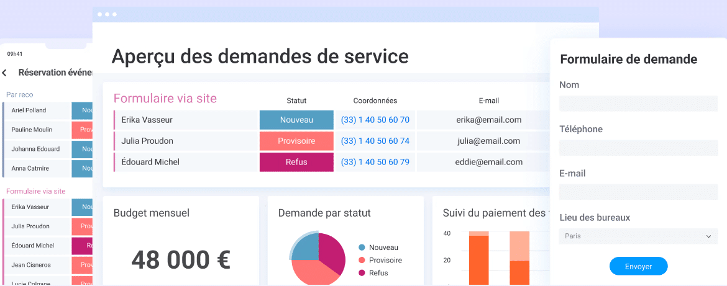
Task: Click Édouard Michel's Refus status
Action: [x=296, y=162]
